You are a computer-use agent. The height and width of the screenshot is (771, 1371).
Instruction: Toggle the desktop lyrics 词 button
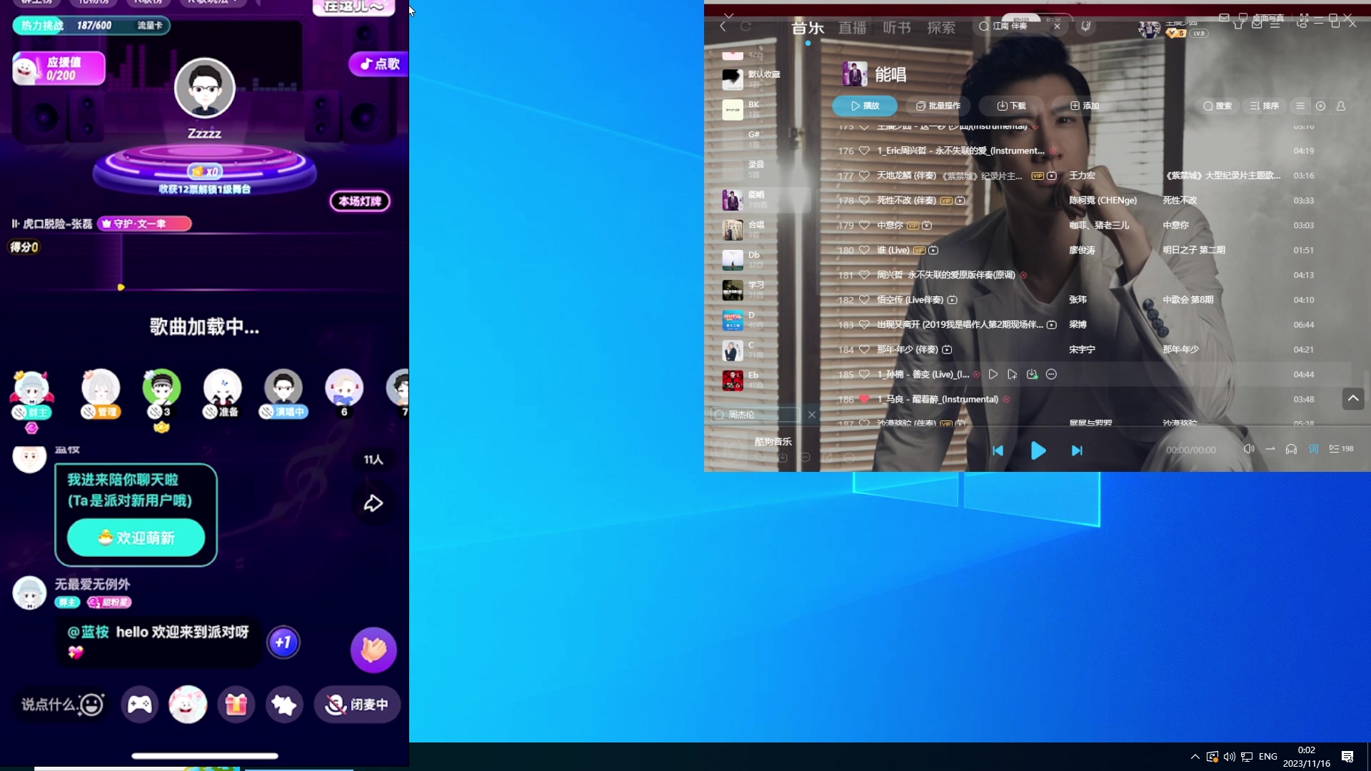1313,449
